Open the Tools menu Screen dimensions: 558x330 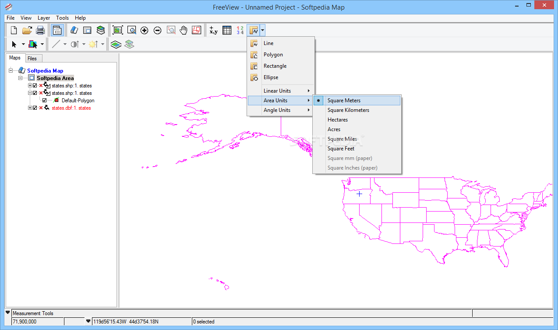pos(63,18)
